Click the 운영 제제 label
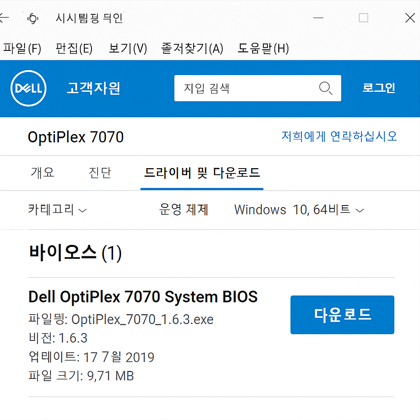The height and width of the screenshot is (420, 420). point(184,210)
